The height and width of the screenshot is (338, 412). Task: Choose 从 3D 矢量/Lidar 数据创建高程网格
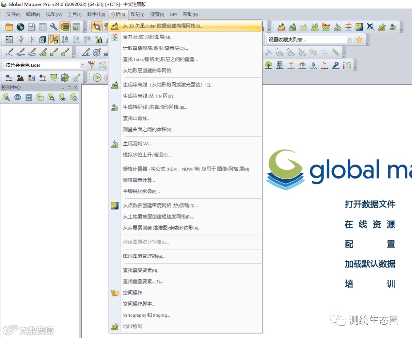(x=185, y=26)
